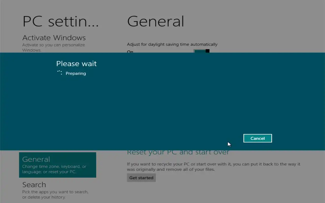Viewport: 325px width, 203px height.
Task: Open the General settings category
Action: (x=58, y=165)
